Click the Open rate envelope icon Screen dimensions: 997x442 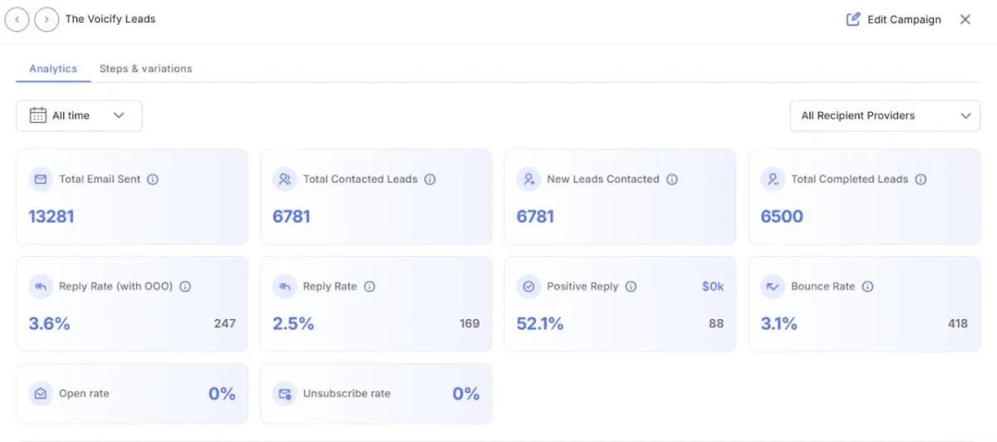point(41,394)
